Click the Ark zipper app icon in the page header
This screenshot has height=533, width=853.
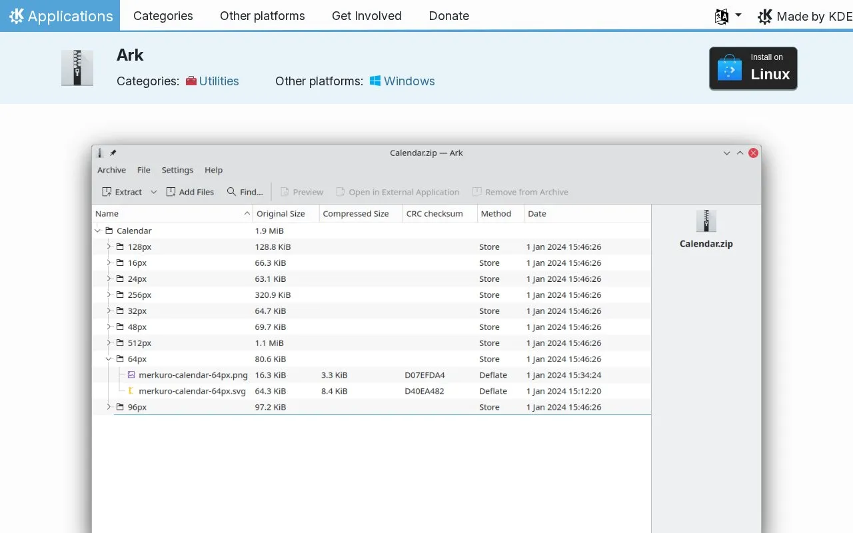[77, 68]
